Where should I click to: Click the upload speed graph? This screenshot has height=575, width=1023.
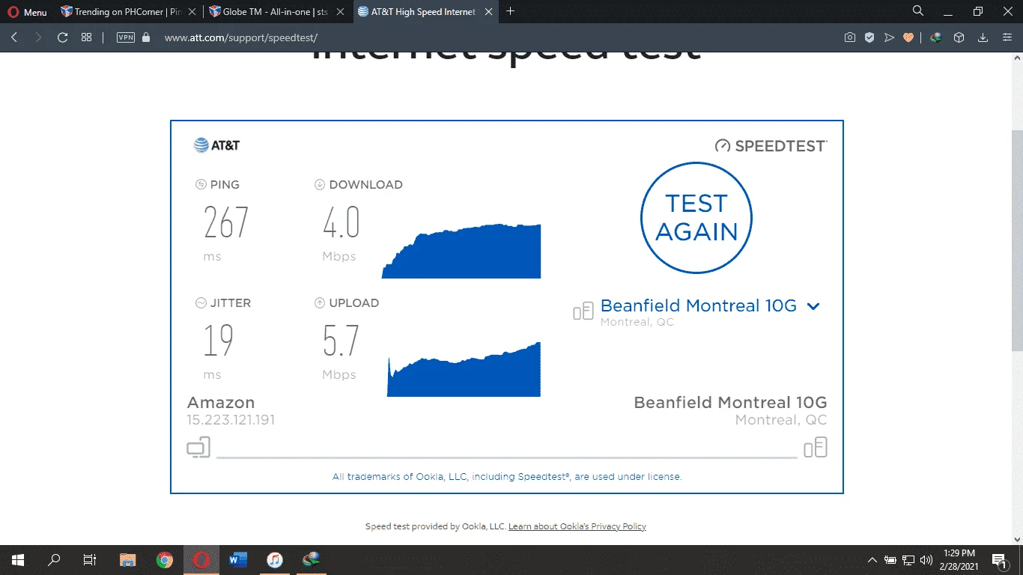point(464,369)
